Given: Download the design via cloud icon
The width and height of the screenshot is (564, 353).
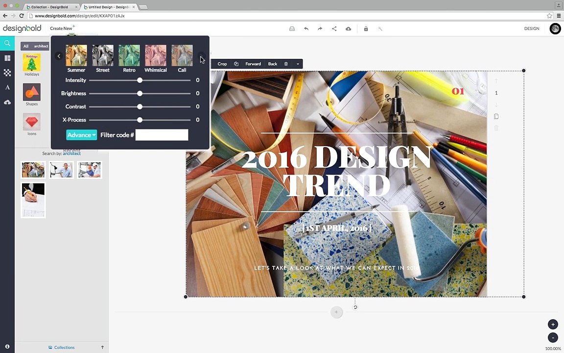Looking at the screenshot, I should 348,28.
